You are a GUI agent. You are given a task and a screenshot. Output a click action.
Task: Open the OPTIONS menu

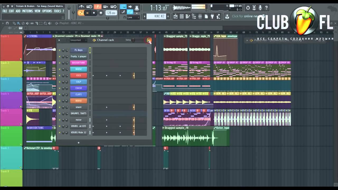(47, 11)
